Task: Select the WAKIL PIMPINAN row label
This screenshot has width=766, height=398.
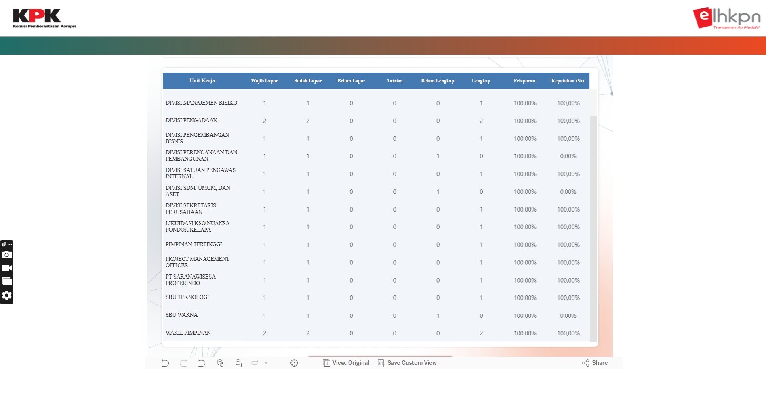Action: (188, 333)
